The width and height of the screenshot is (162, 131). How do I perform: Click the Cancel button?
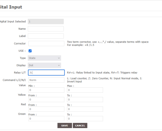point(80,125)
